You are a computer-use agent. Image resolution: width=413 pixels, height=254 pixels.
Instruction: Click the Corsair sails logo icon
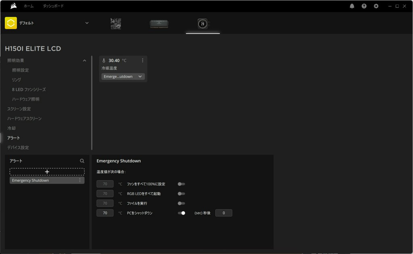(x=13, y=6)
